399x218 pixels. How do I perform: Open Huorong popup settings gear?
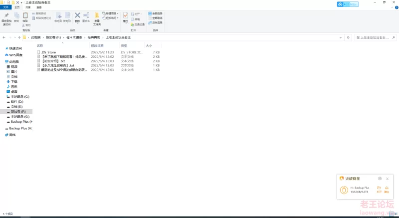click(380, 179)
